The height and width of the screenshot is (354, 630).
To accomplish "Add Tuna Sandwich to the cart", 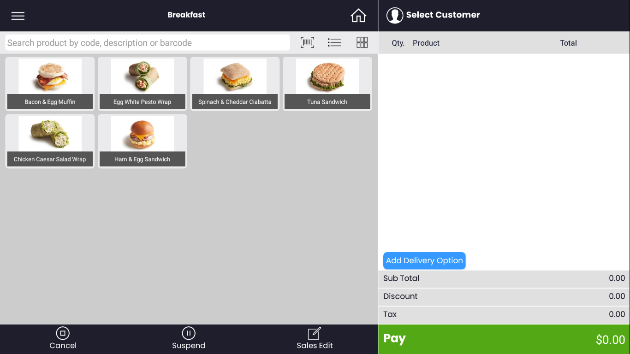I will [327, 83].
